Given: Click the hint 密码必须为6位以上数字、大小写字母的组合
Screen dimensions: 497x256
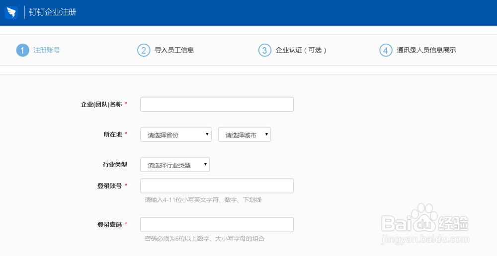Looking at the screenshot, I should coord(204,239).
